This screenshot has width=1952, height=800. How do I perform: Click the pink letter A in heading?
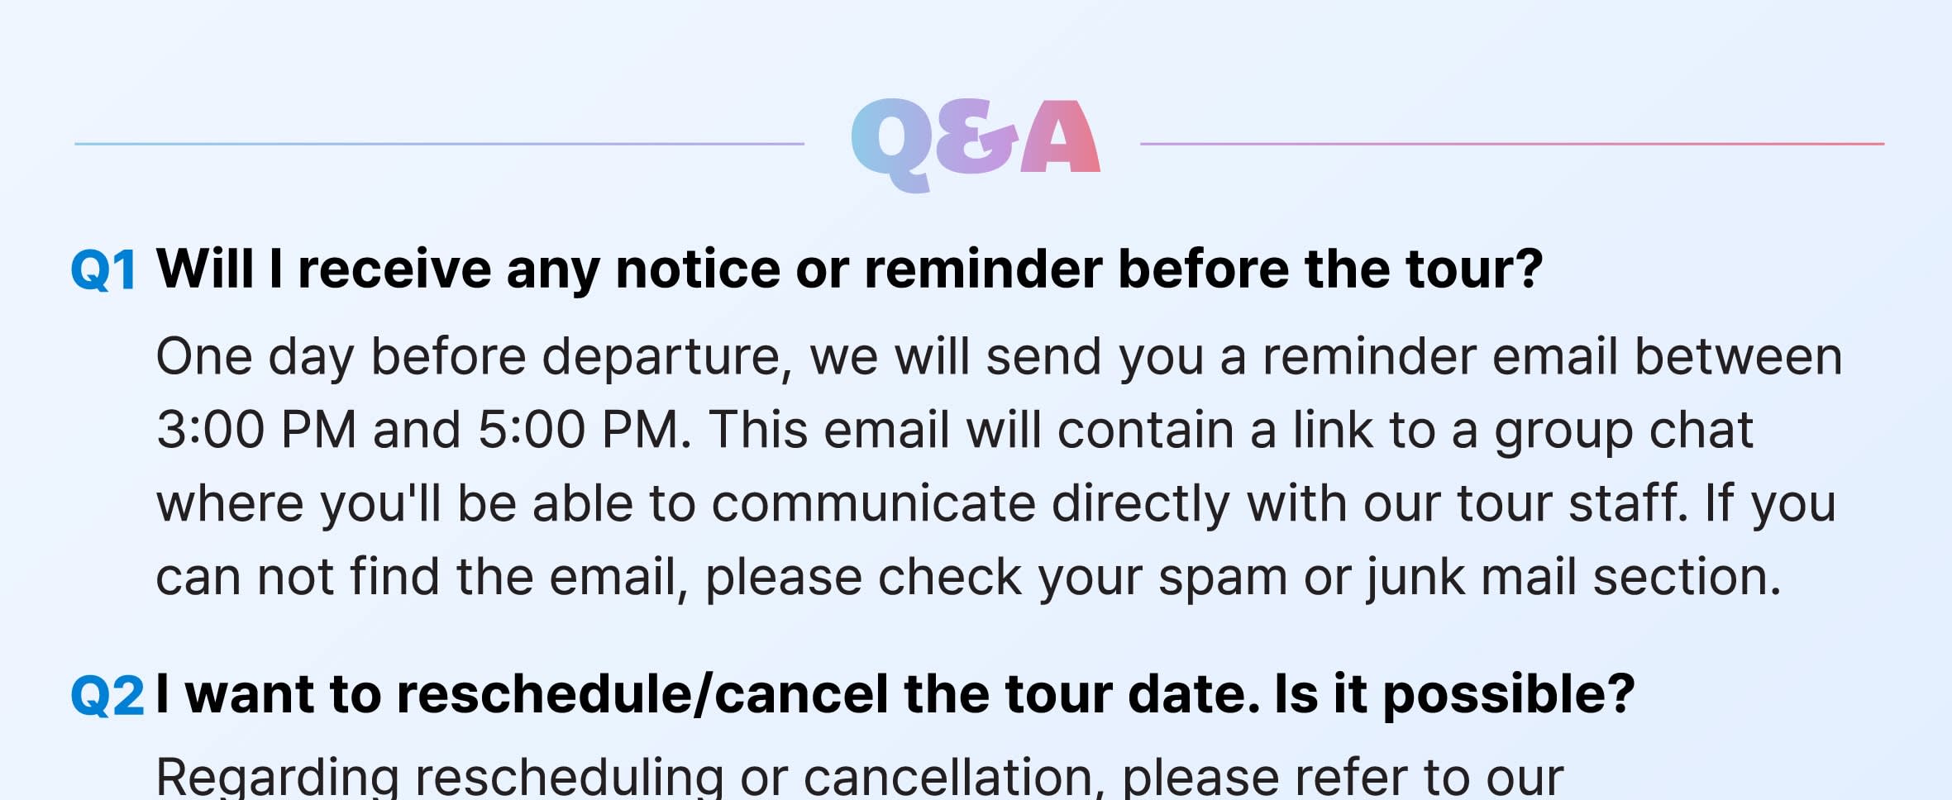(x=1062, y=138)
